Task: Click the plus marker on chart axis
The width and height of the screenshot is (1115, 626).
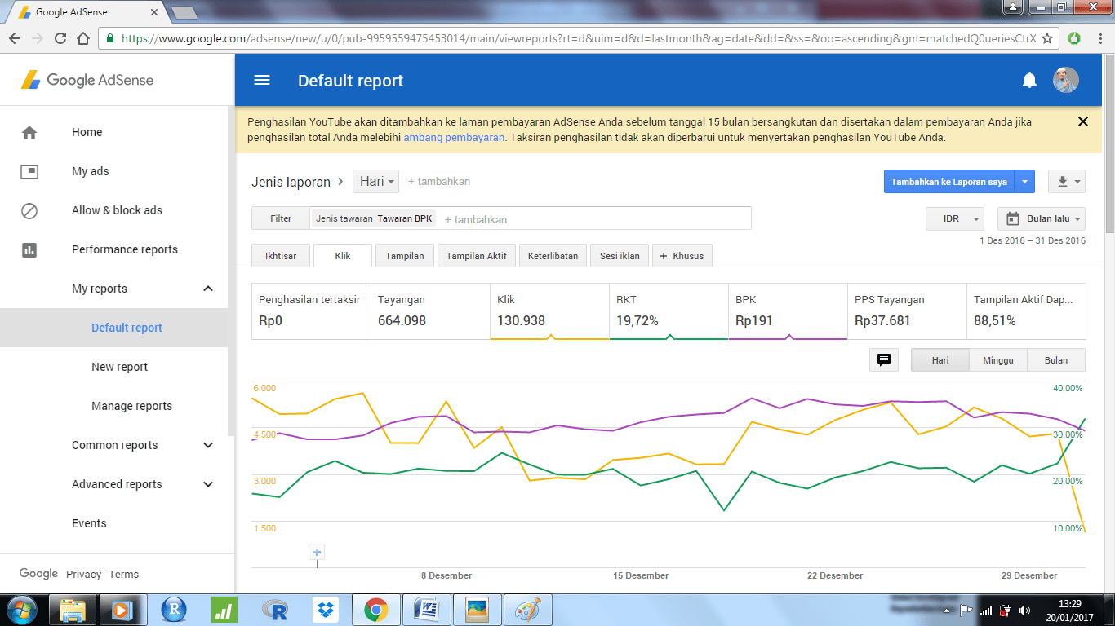Action: point(318,553)
